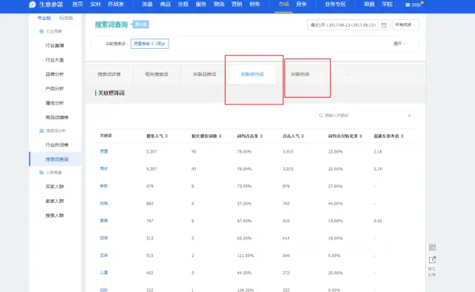Open 卖家人群 in sidebar
Image resolution: width=475 pixels, height=292 pixels.
coord(55,201)
